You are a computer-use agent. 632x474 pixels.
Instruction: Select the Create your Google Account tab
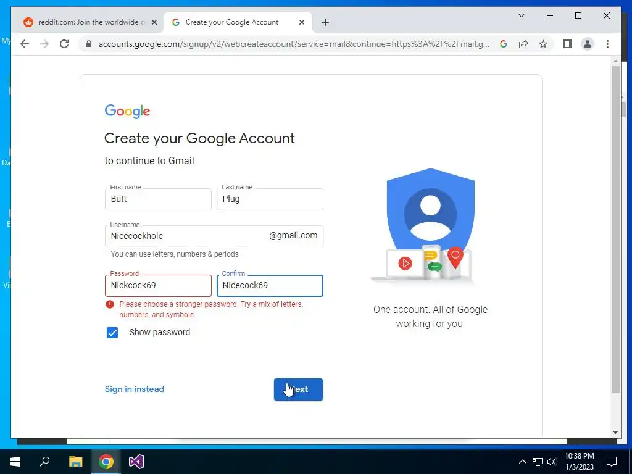[238, 23]
